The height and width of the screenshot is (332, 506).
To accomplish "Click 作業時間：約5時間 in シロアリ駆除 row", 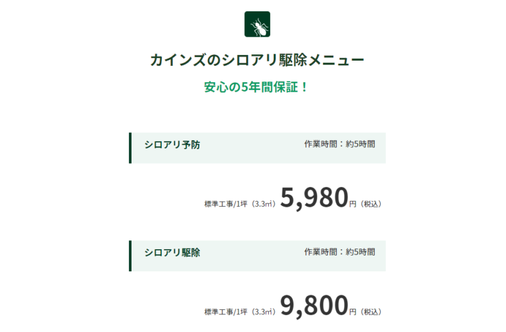I will coord(340,252).
